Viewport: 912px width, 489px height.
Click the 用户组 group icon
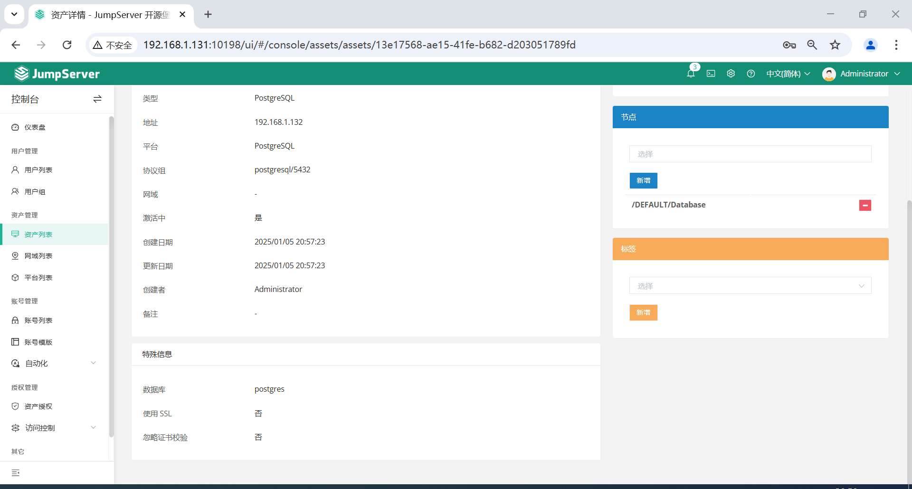15,191
